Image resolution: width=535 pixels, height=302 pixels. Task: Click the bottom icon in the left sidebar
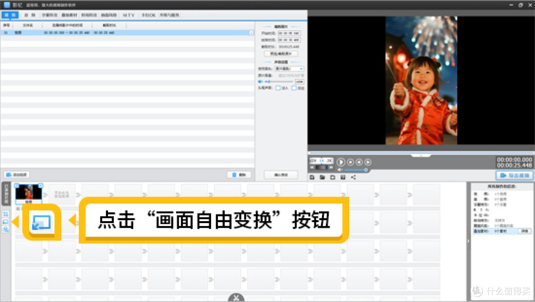click(5, 229)
